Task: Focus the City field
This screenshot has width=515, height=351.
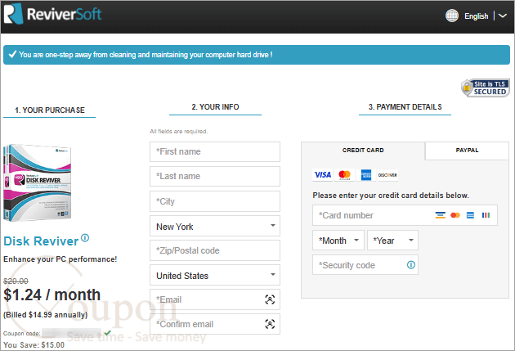Action: pos(215,201)
